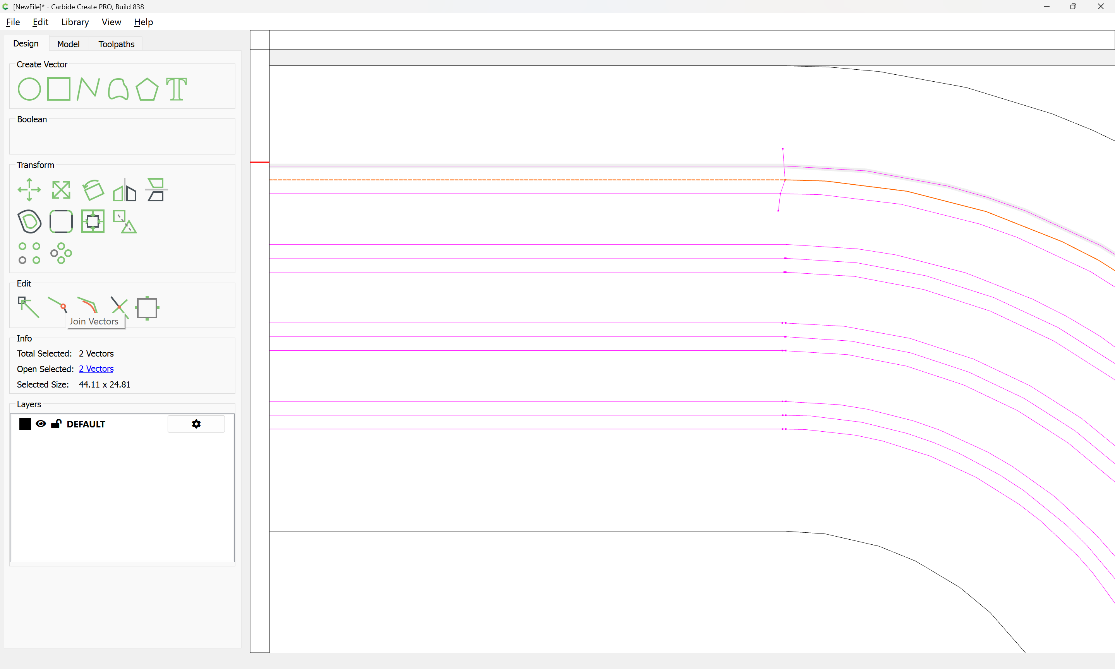Viewport: 1115px width, 669px height.
Task: Switch to the Toolpaths tab
Action: 116,44
